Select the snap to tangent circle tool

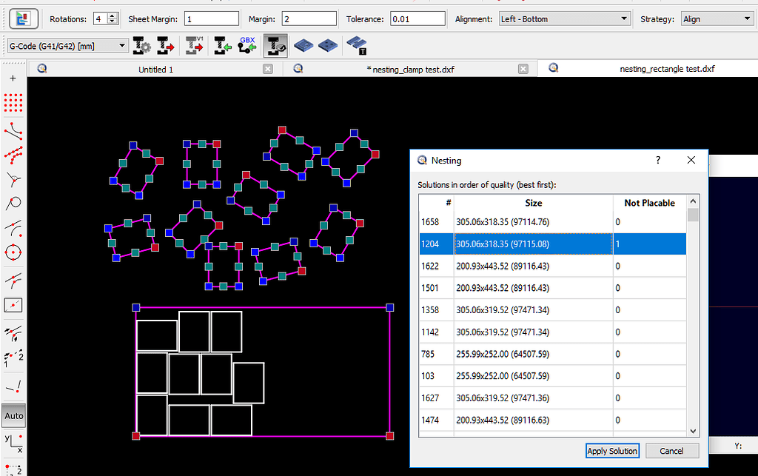pos(13,204)
